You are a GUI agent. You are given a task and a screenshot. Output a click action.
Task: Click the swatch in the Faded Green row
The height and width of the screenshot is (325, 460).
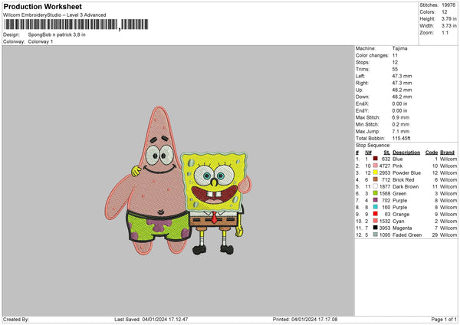pos(375,235)
